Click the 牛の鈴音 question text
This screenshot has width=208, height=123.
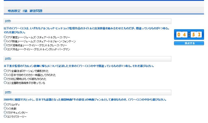coord(85,100)
